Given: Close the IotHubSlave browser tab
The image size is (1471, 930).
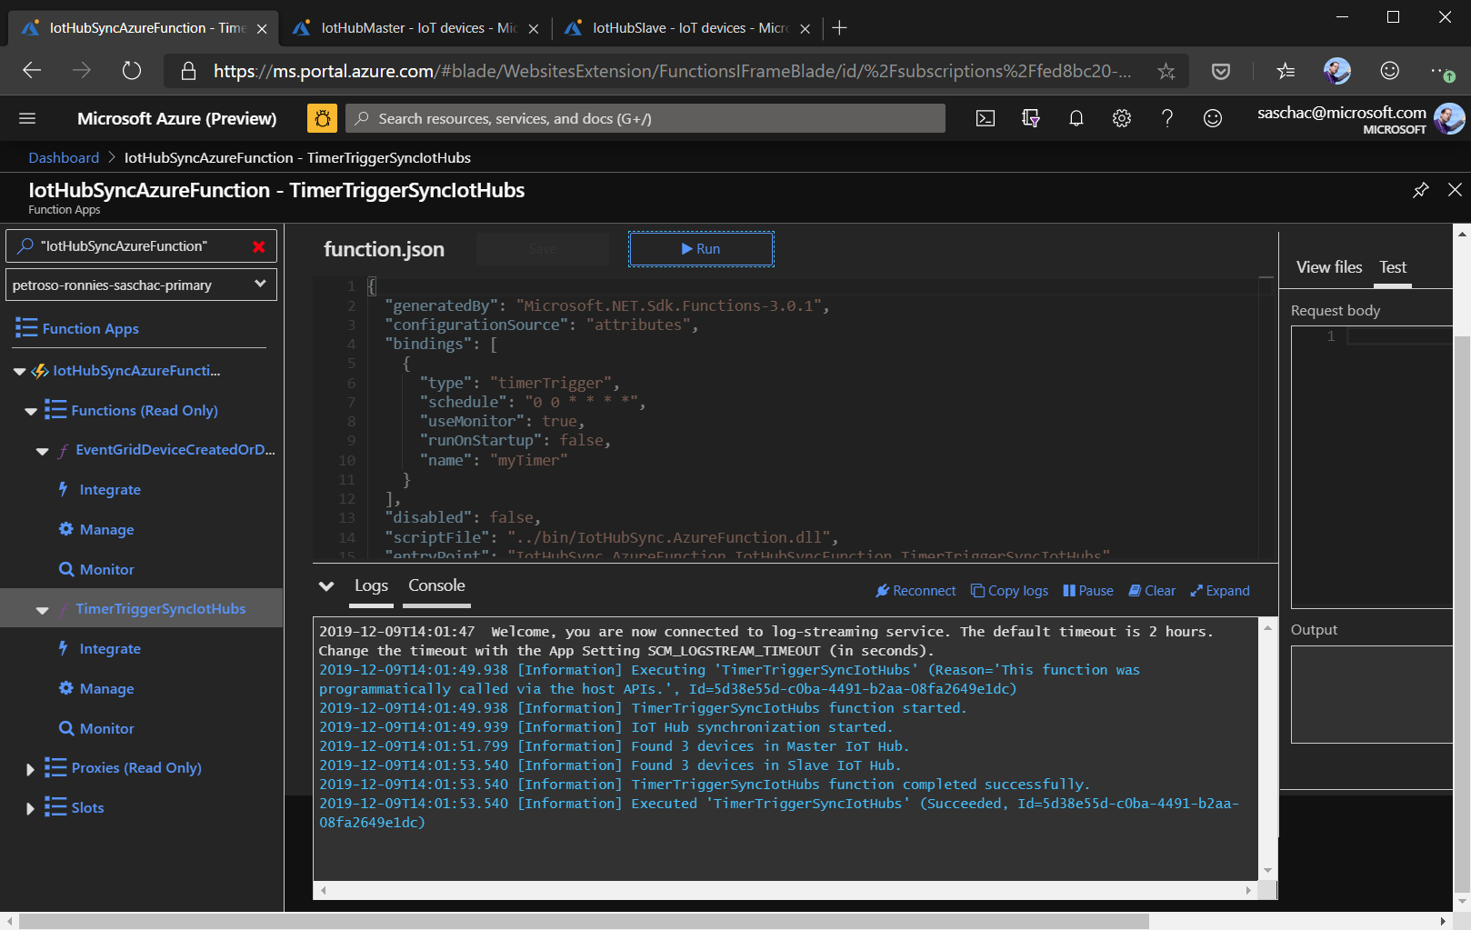Looking at the screenshot, I should point(805,29).
